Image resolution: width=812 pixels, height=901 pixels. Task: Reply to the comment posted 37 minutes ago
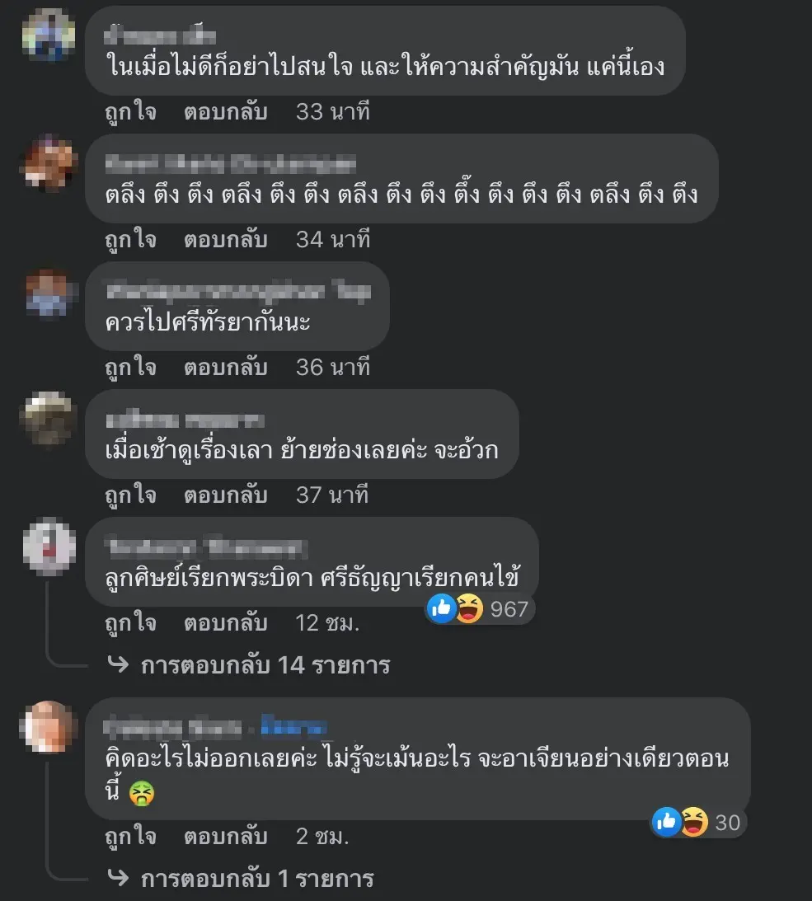(226, 495)
